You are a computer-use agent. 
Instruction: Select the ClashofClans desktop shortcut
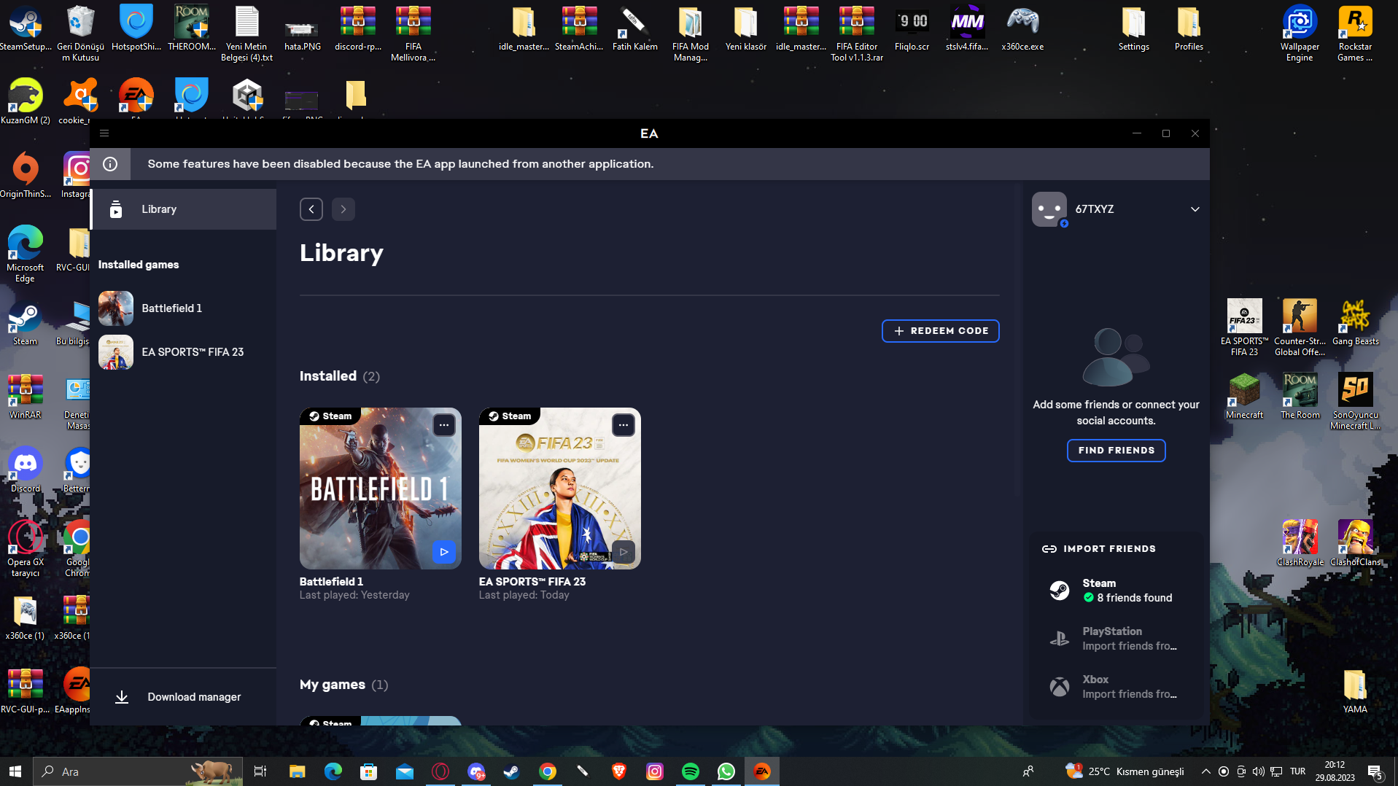(1356, 543)
